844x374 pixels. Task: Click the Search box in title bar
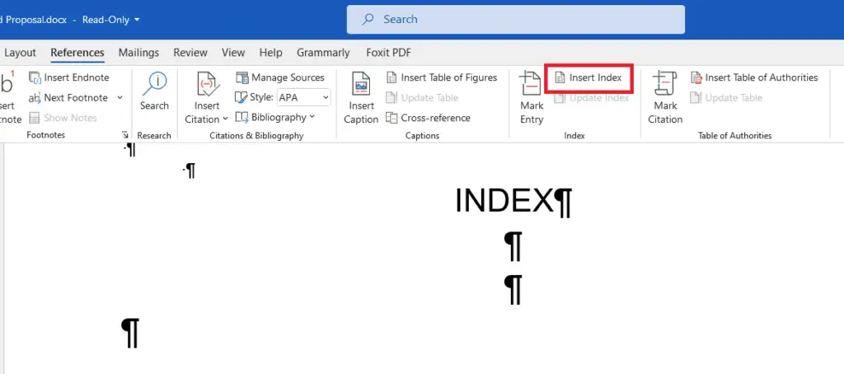(516, 20)
